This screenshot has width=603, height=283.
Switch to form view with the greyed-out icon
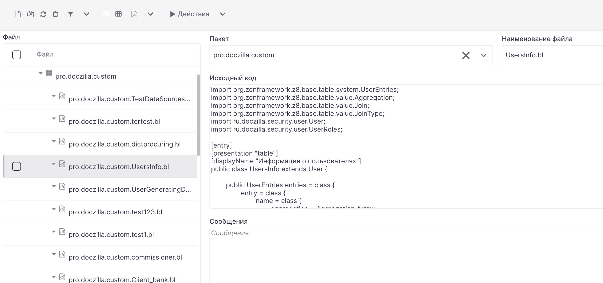pyautogui.click(x=106, y=14)
